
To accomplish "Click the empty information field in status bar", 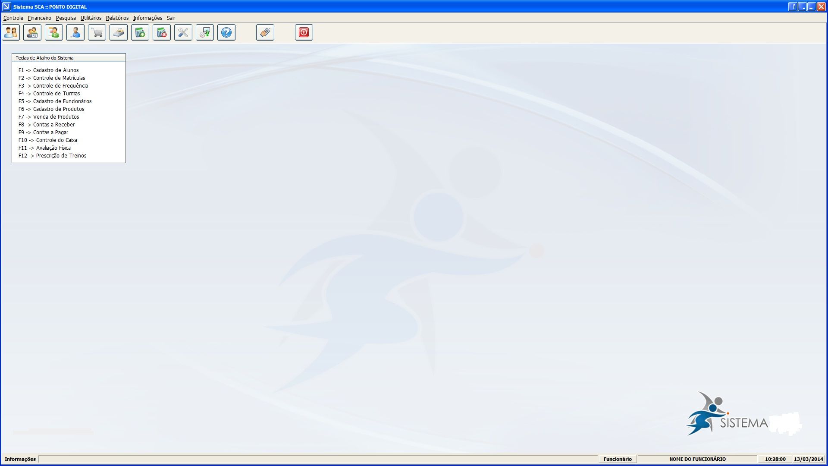I will click(x=318, y=459).
